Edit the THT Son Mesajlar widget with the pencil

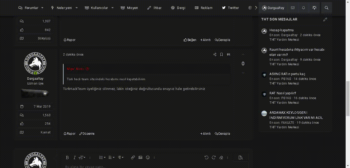325,19
